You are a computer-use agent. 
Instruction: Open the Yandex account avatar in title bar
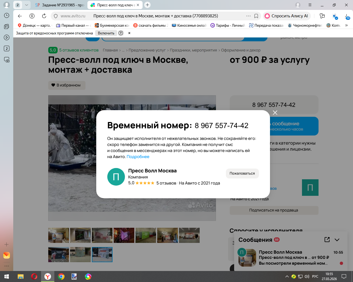pyautogui.click(x=298, y=5)
